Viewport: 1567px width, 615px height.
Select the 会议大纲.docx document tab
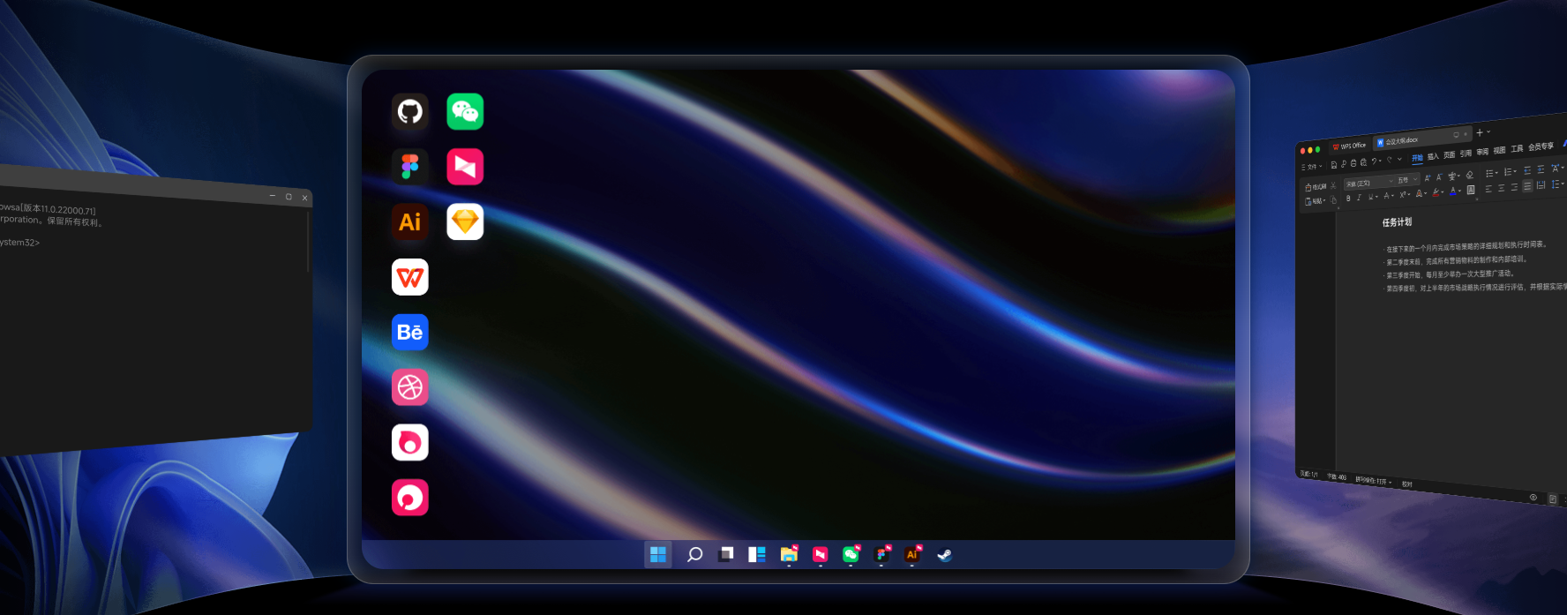click(x=1401, y=140)
